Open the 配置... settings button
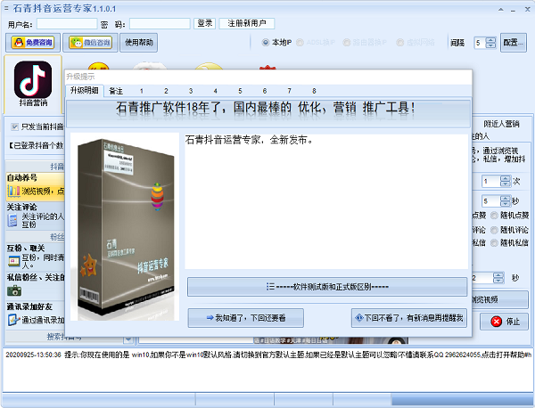The image size is (535, 408). pos(514,43)
